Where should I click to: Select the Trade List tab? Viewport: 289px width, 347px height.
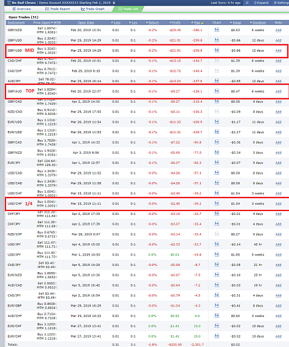128,9
